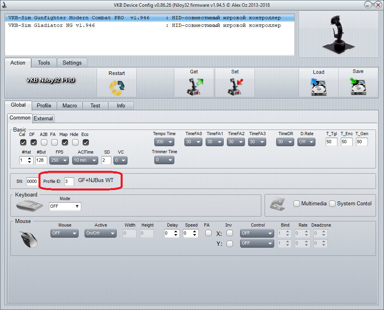Image resolution: width=384 pixels, height=310 pixels.
Task: Click the multimedia device icon
Action: pos(277,204)
